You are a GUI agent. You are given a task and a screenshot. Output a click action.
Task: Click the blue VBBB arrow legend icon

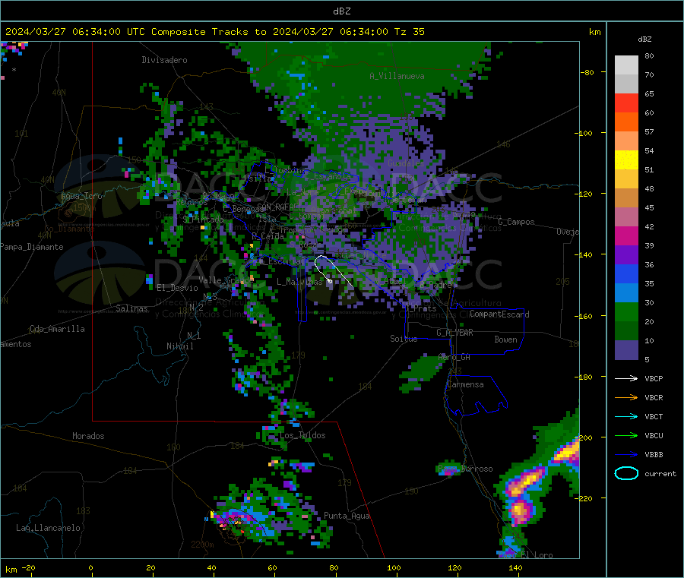(626, 455)
